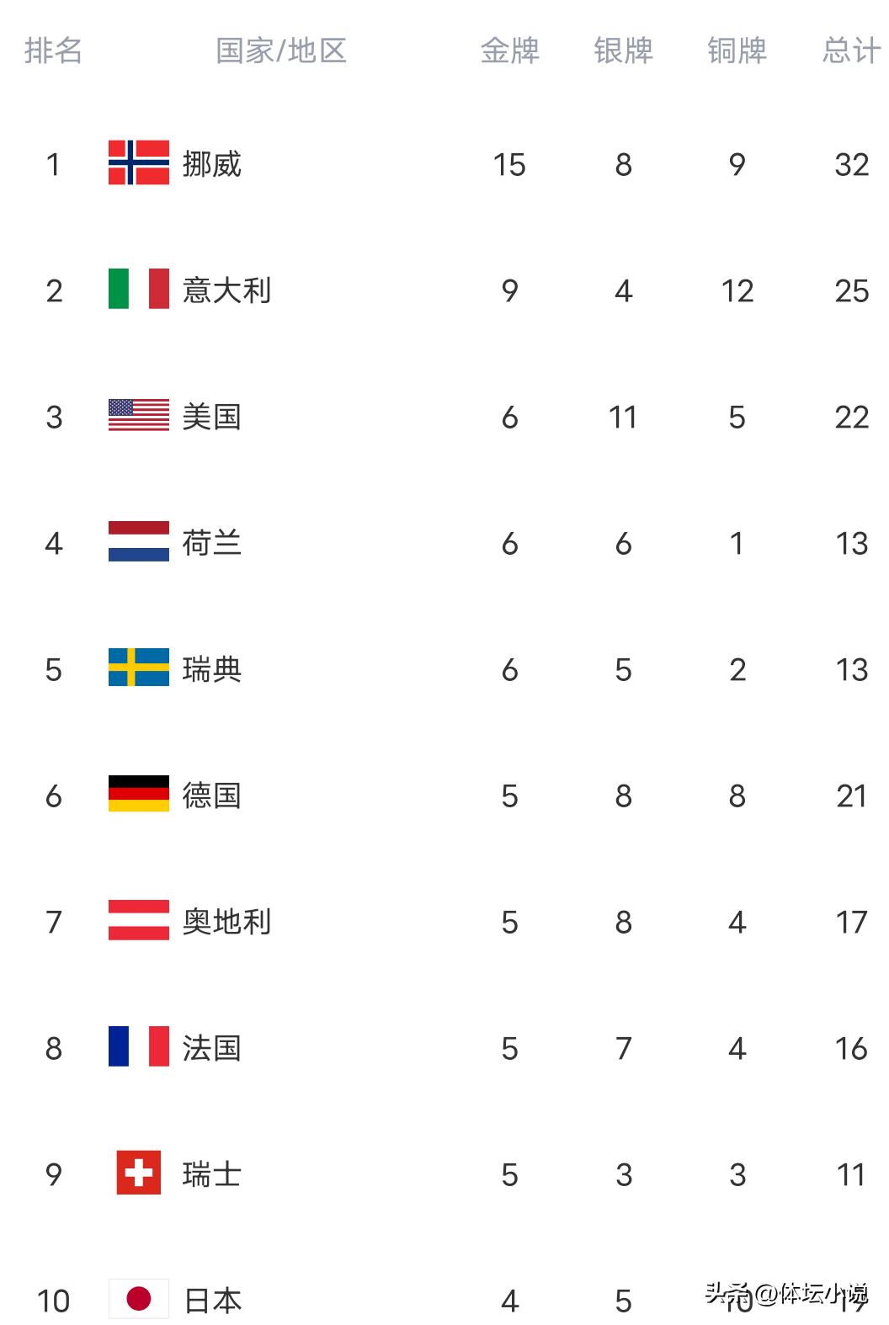
Task: Sort by 银牌 column header
Action: pos(623,51)
